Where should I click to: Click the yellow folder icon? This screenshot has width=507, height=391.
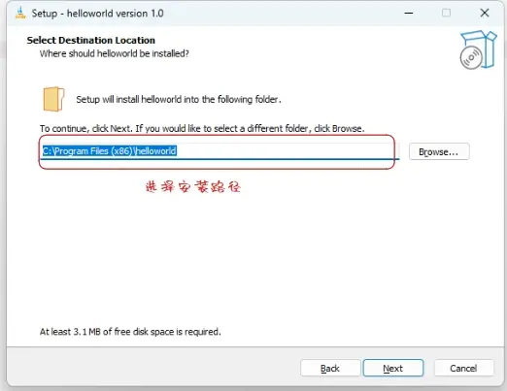pos(53,99)
